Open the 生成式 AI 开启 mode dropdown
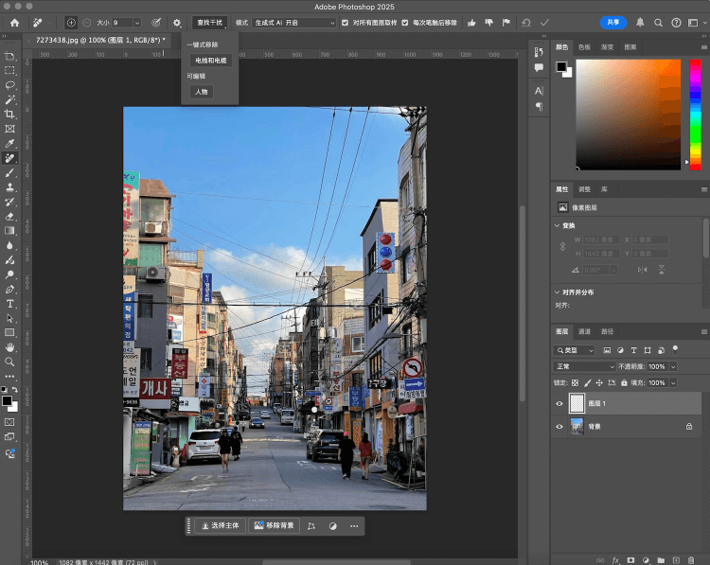 pos(293,22)
